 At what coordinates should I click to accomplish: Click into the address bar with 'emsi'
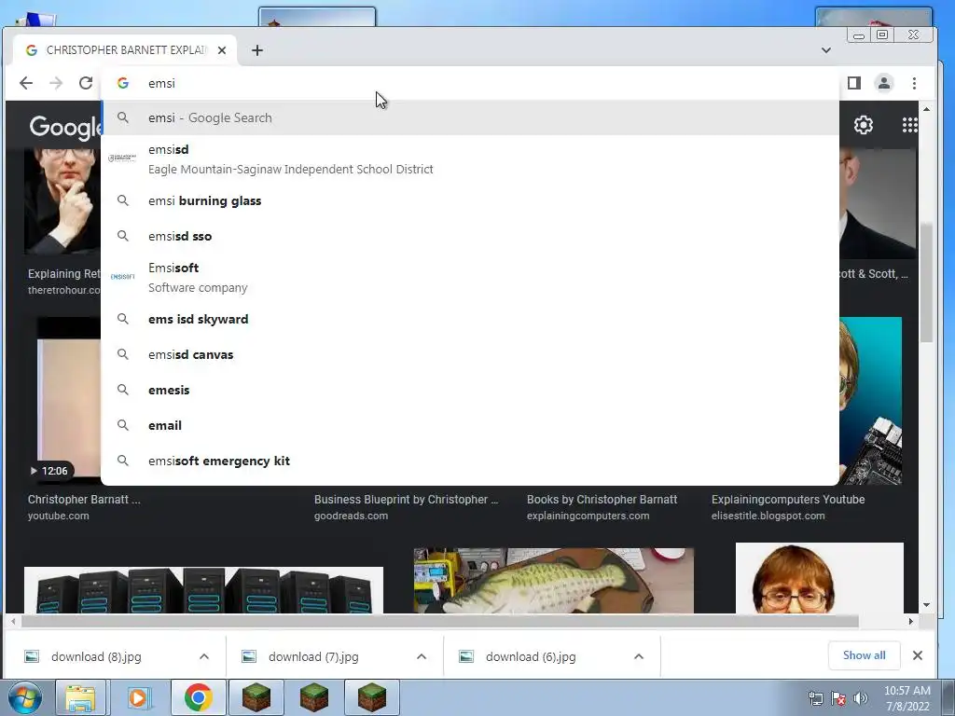click(469, 83)
